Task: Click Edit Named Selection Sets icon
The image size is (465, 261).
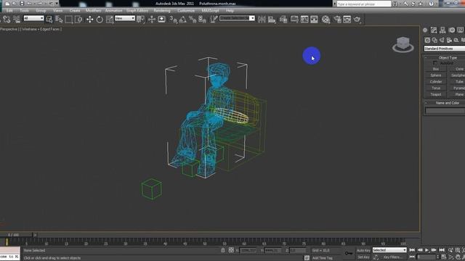Action: pos(214,20)
